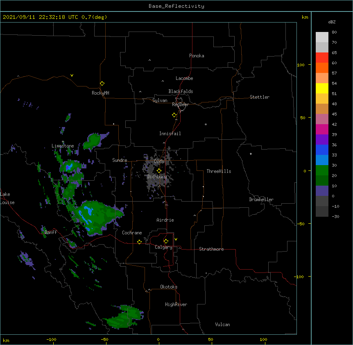
Task: Click the Stettler city label
Action: pyautogui.click(x=260, y=97)
